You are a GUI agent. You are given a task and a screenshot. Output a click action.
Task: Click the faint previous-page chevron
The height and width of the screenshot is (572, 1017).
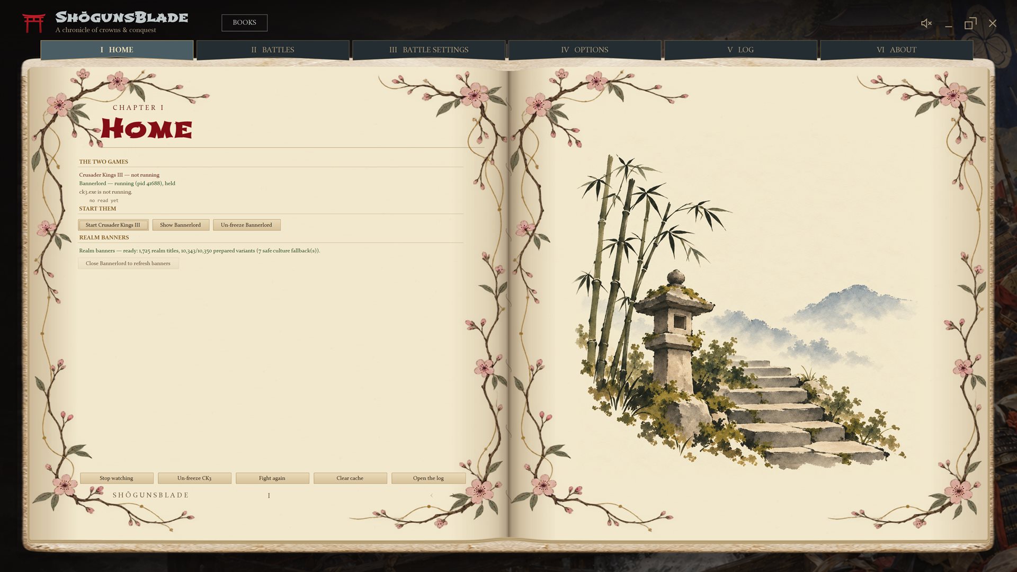click(432, 495)
